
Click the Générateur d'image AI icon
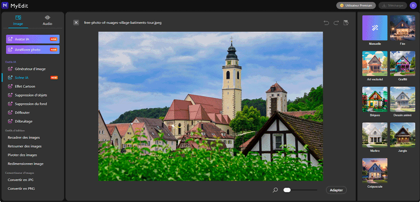tap(10, 69)
